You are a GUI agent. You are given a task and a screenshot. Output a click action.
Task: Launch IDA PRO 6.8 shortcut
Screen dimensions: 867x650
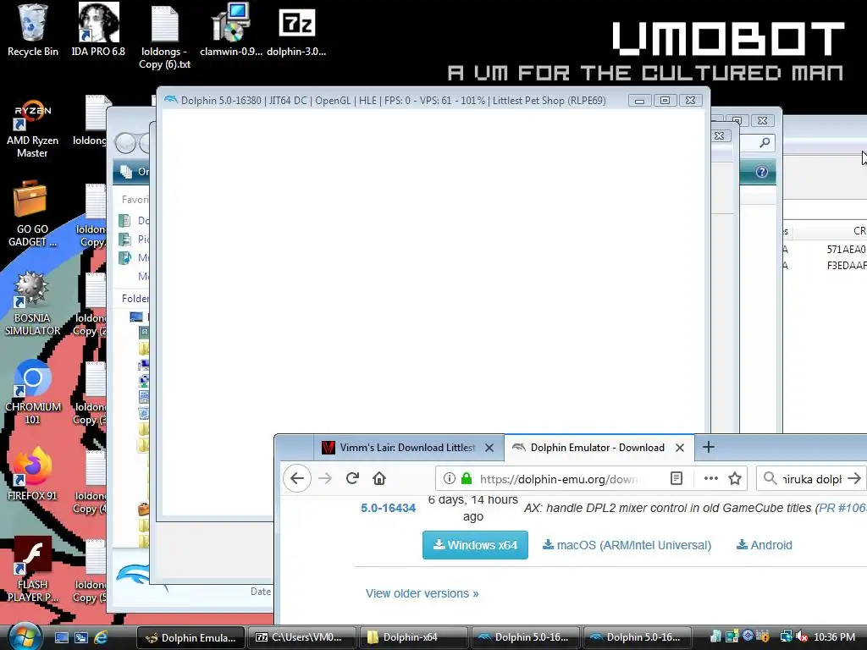coord(98,31)
